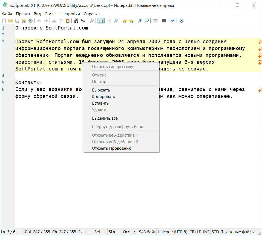
Task: Toggle Always on Top pin icon
Action: 172,21
